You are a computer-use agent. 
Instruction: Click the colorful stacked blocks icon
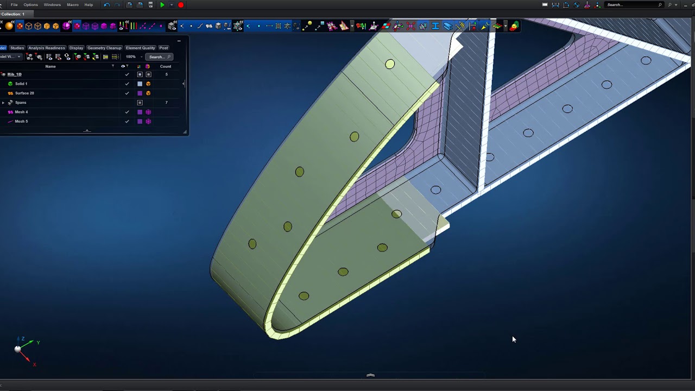point(513,26)
